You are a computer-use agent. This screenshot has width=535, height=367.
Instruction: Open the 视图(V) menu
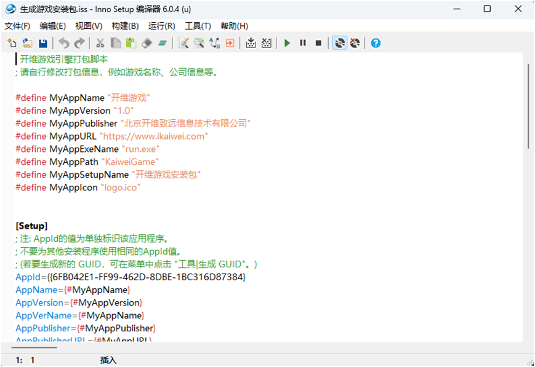tap(89, 26)
